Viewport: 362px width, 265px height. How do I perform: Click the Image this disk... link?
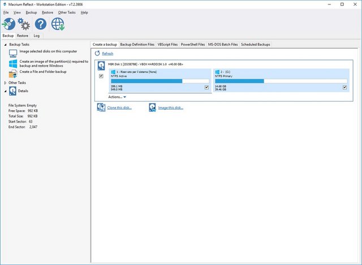click(171, 108)
